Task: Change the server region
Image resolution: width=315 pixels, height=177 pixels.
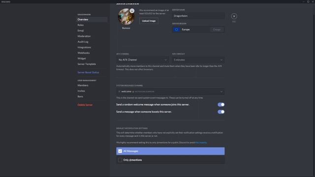Action: coord(217,29)
